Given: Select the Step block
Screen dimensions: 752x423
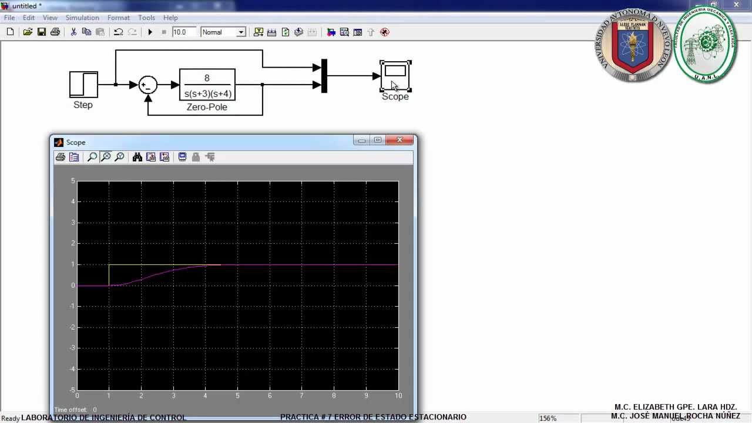Looking at the screenshot, I should click(x=83, y=85).
